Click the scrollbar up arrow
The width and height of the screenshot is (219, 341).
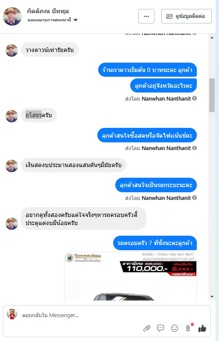212,38
